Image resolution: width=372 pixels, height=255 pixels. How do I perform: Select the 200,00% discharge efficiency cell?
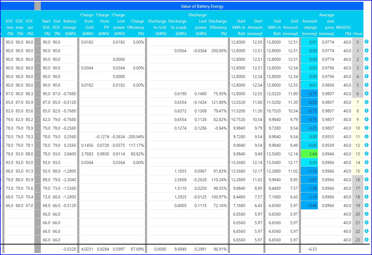pyautogui.click(x=219, y=51)
